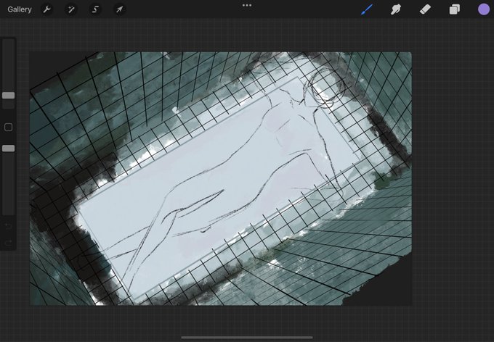Tap the three-dot multitasking menu

click(247, 5)
